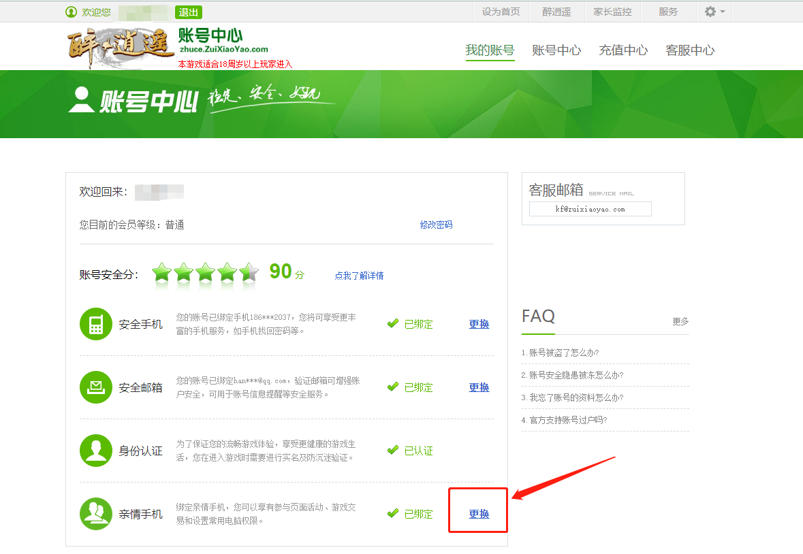Click the 亲情手机 label
The image size is (803, 554).
141,514
